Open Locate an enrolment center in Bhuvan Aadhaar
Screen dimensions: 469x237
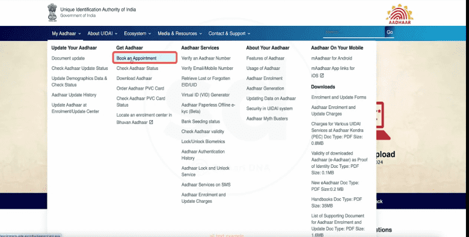click(x=144, y=118)
